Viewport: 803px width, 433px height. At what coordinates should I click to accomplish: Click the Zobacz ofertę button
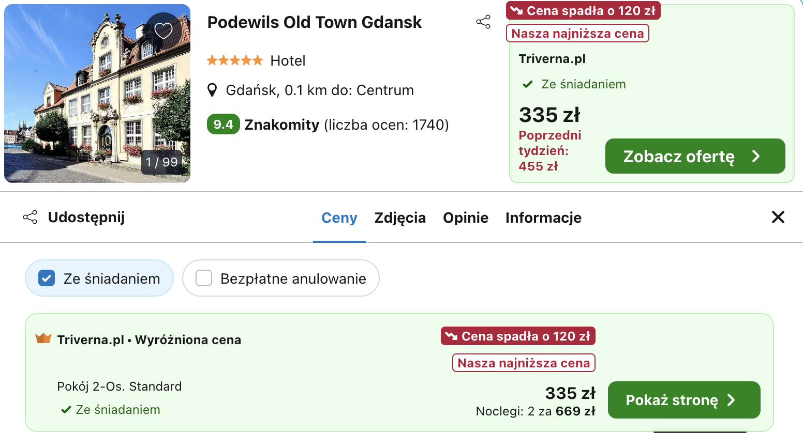[x=695, y=156]
